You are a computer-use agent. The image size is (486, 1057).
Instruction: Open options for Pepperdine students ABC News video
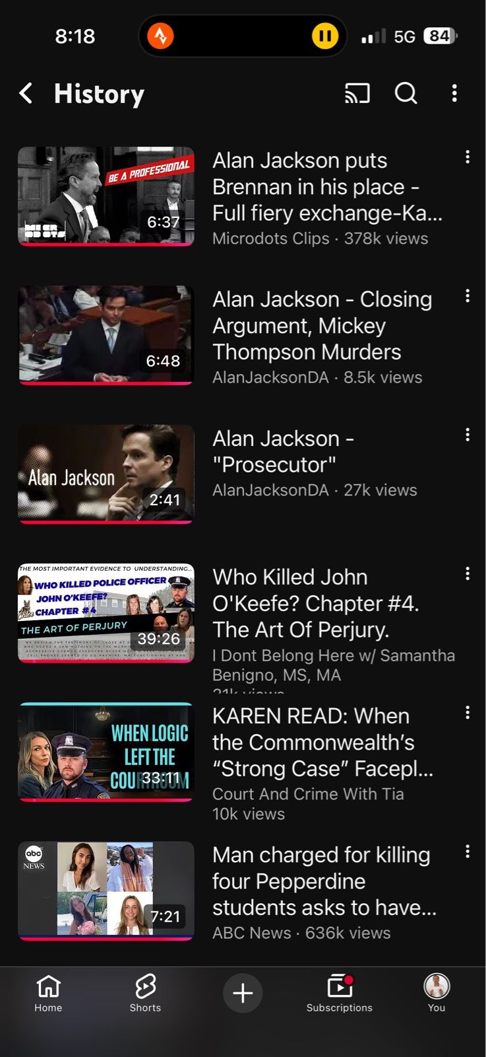coord(468,851)
